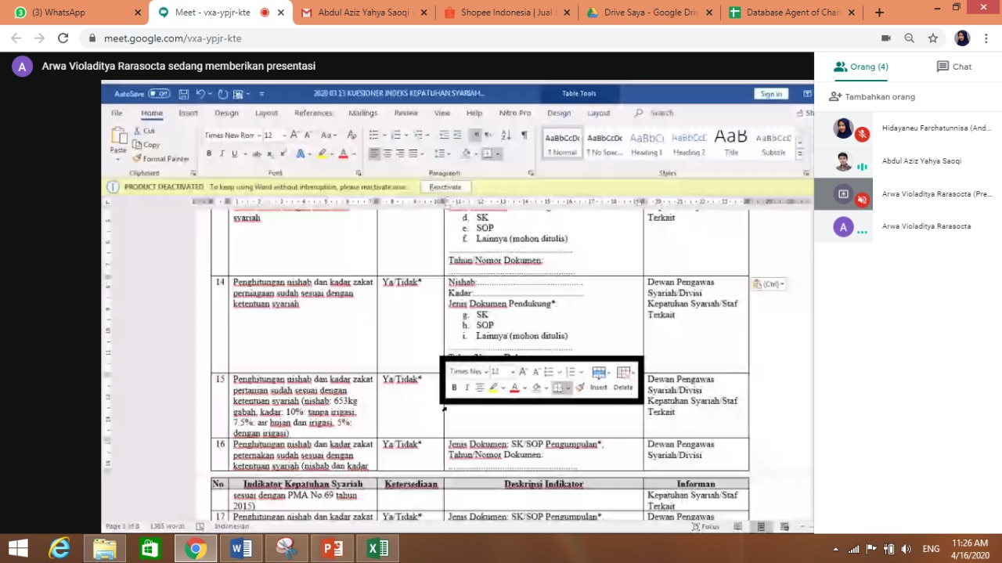Click the site lock icon before meet.google.com

[92, 38]
